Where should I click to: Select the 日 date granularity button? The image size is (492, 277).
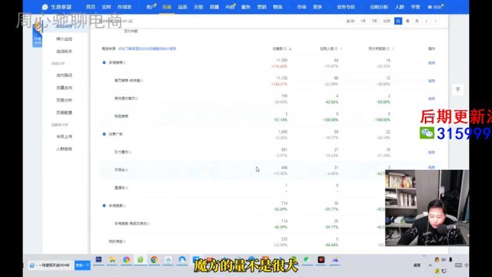(398, 21)
